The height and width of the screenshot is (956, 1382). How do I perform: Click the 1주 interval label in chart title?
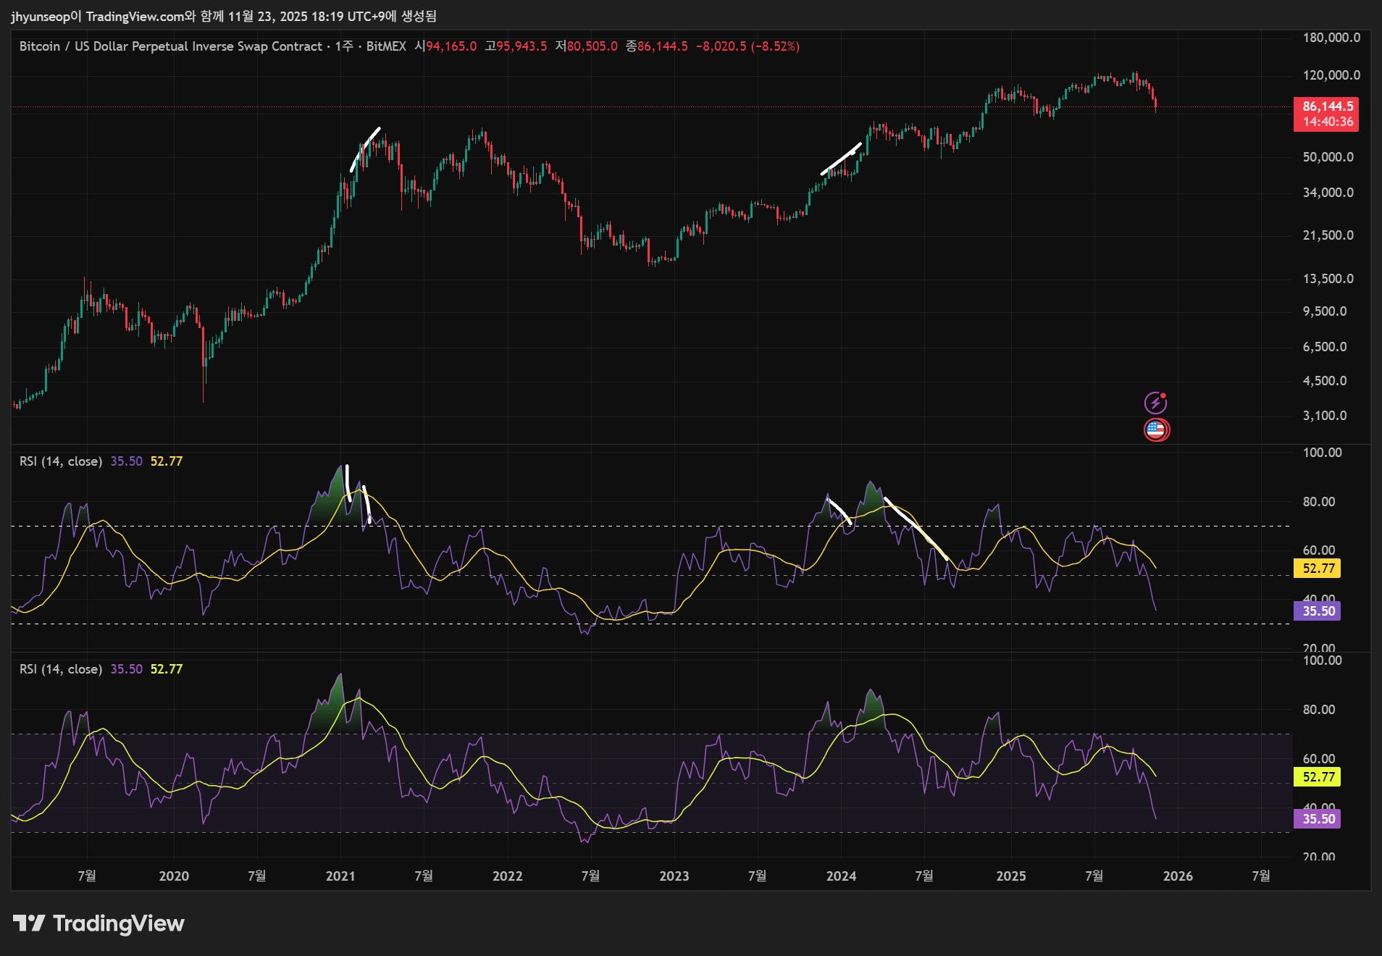(344, 46)
